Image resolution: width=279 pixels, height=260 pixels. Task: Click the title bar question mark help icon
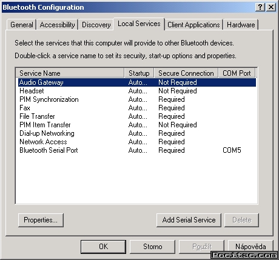coord(260,7)
